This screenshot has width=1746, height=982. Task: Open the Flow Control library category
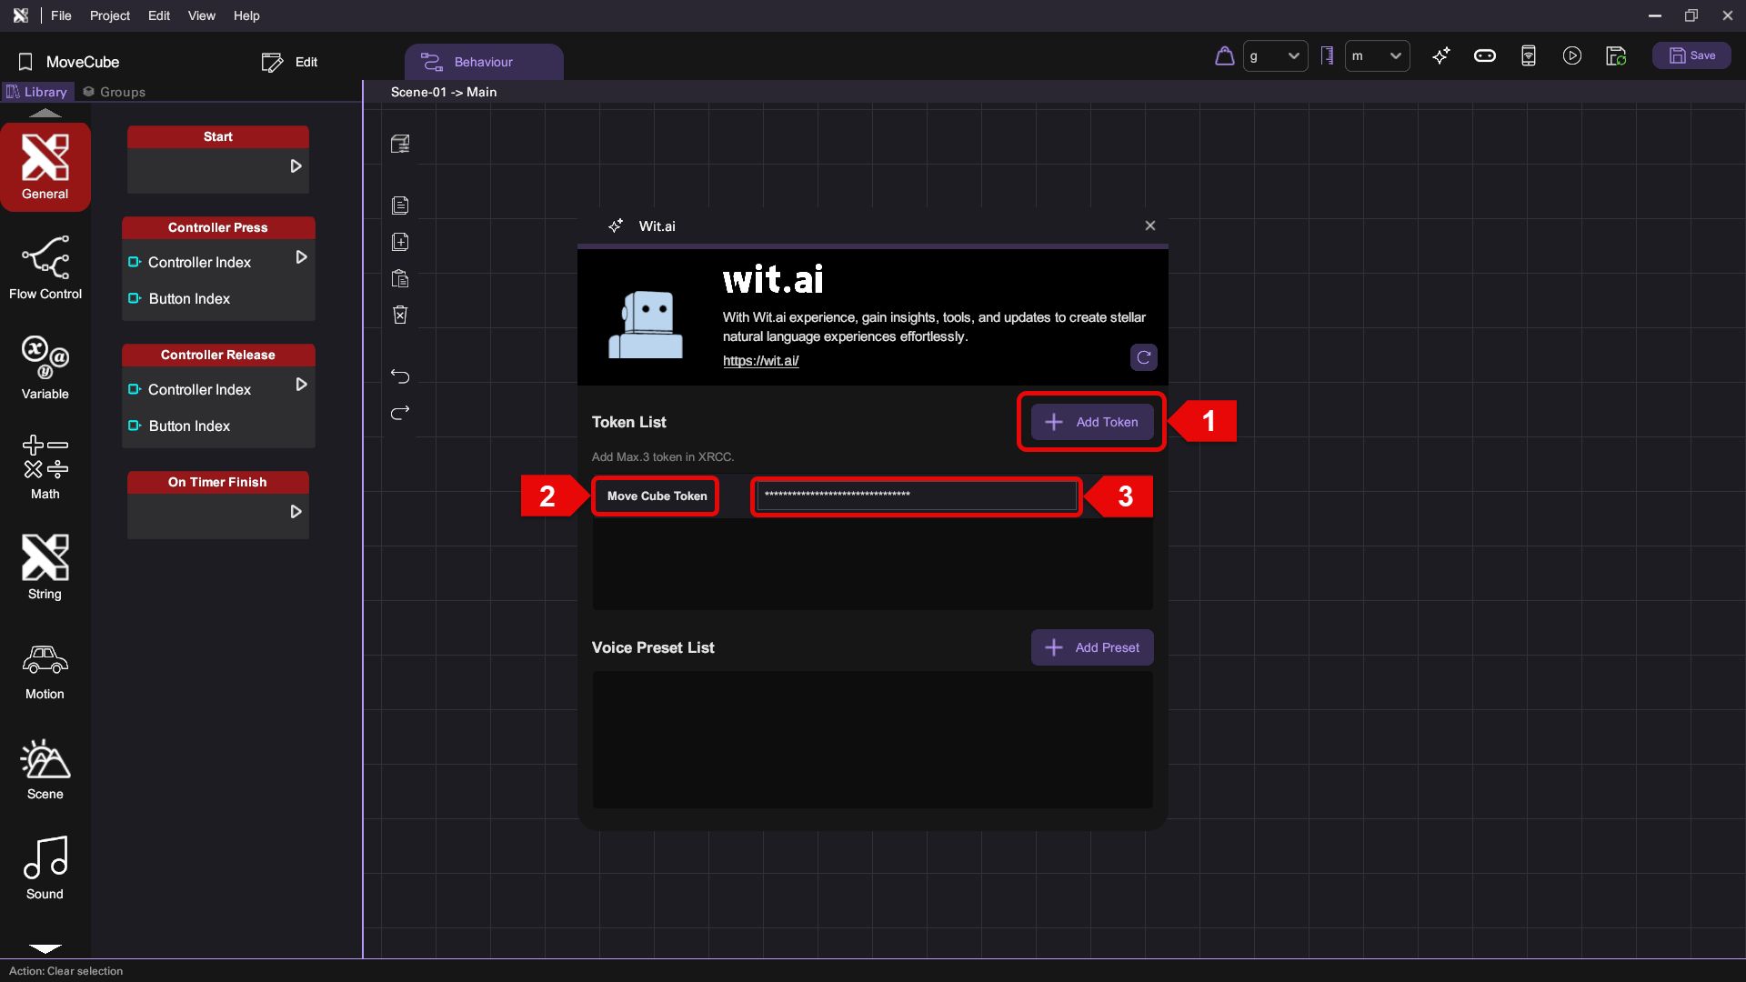tap(45, 267)
